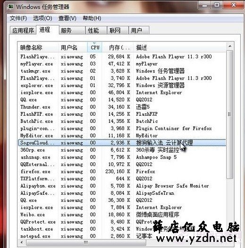Sort by 内存 column header
This screenshot has width=245, height=248.
tap(118, 48)
